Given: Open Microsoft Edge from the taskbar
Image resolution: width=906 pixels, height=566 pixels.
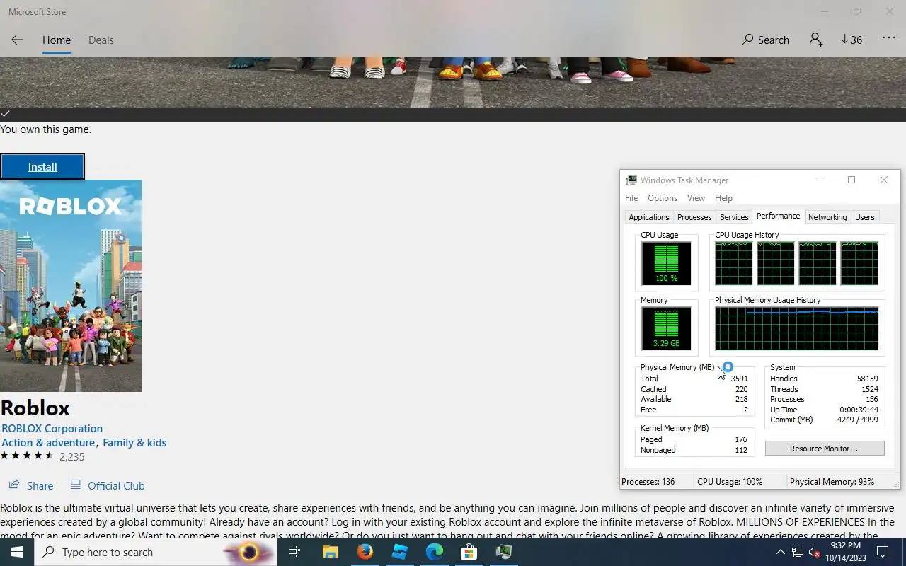Looking at the screenshot, I should [x=434, y=552].
